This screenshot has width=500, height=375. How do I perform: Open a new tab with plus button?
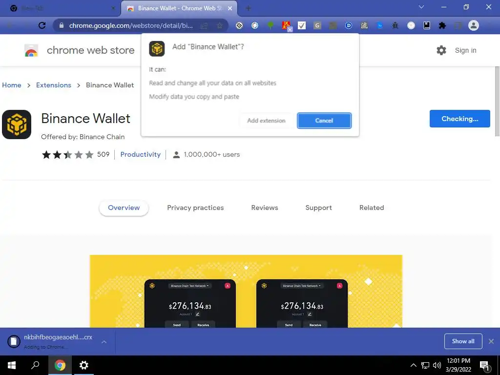[249, 9]
